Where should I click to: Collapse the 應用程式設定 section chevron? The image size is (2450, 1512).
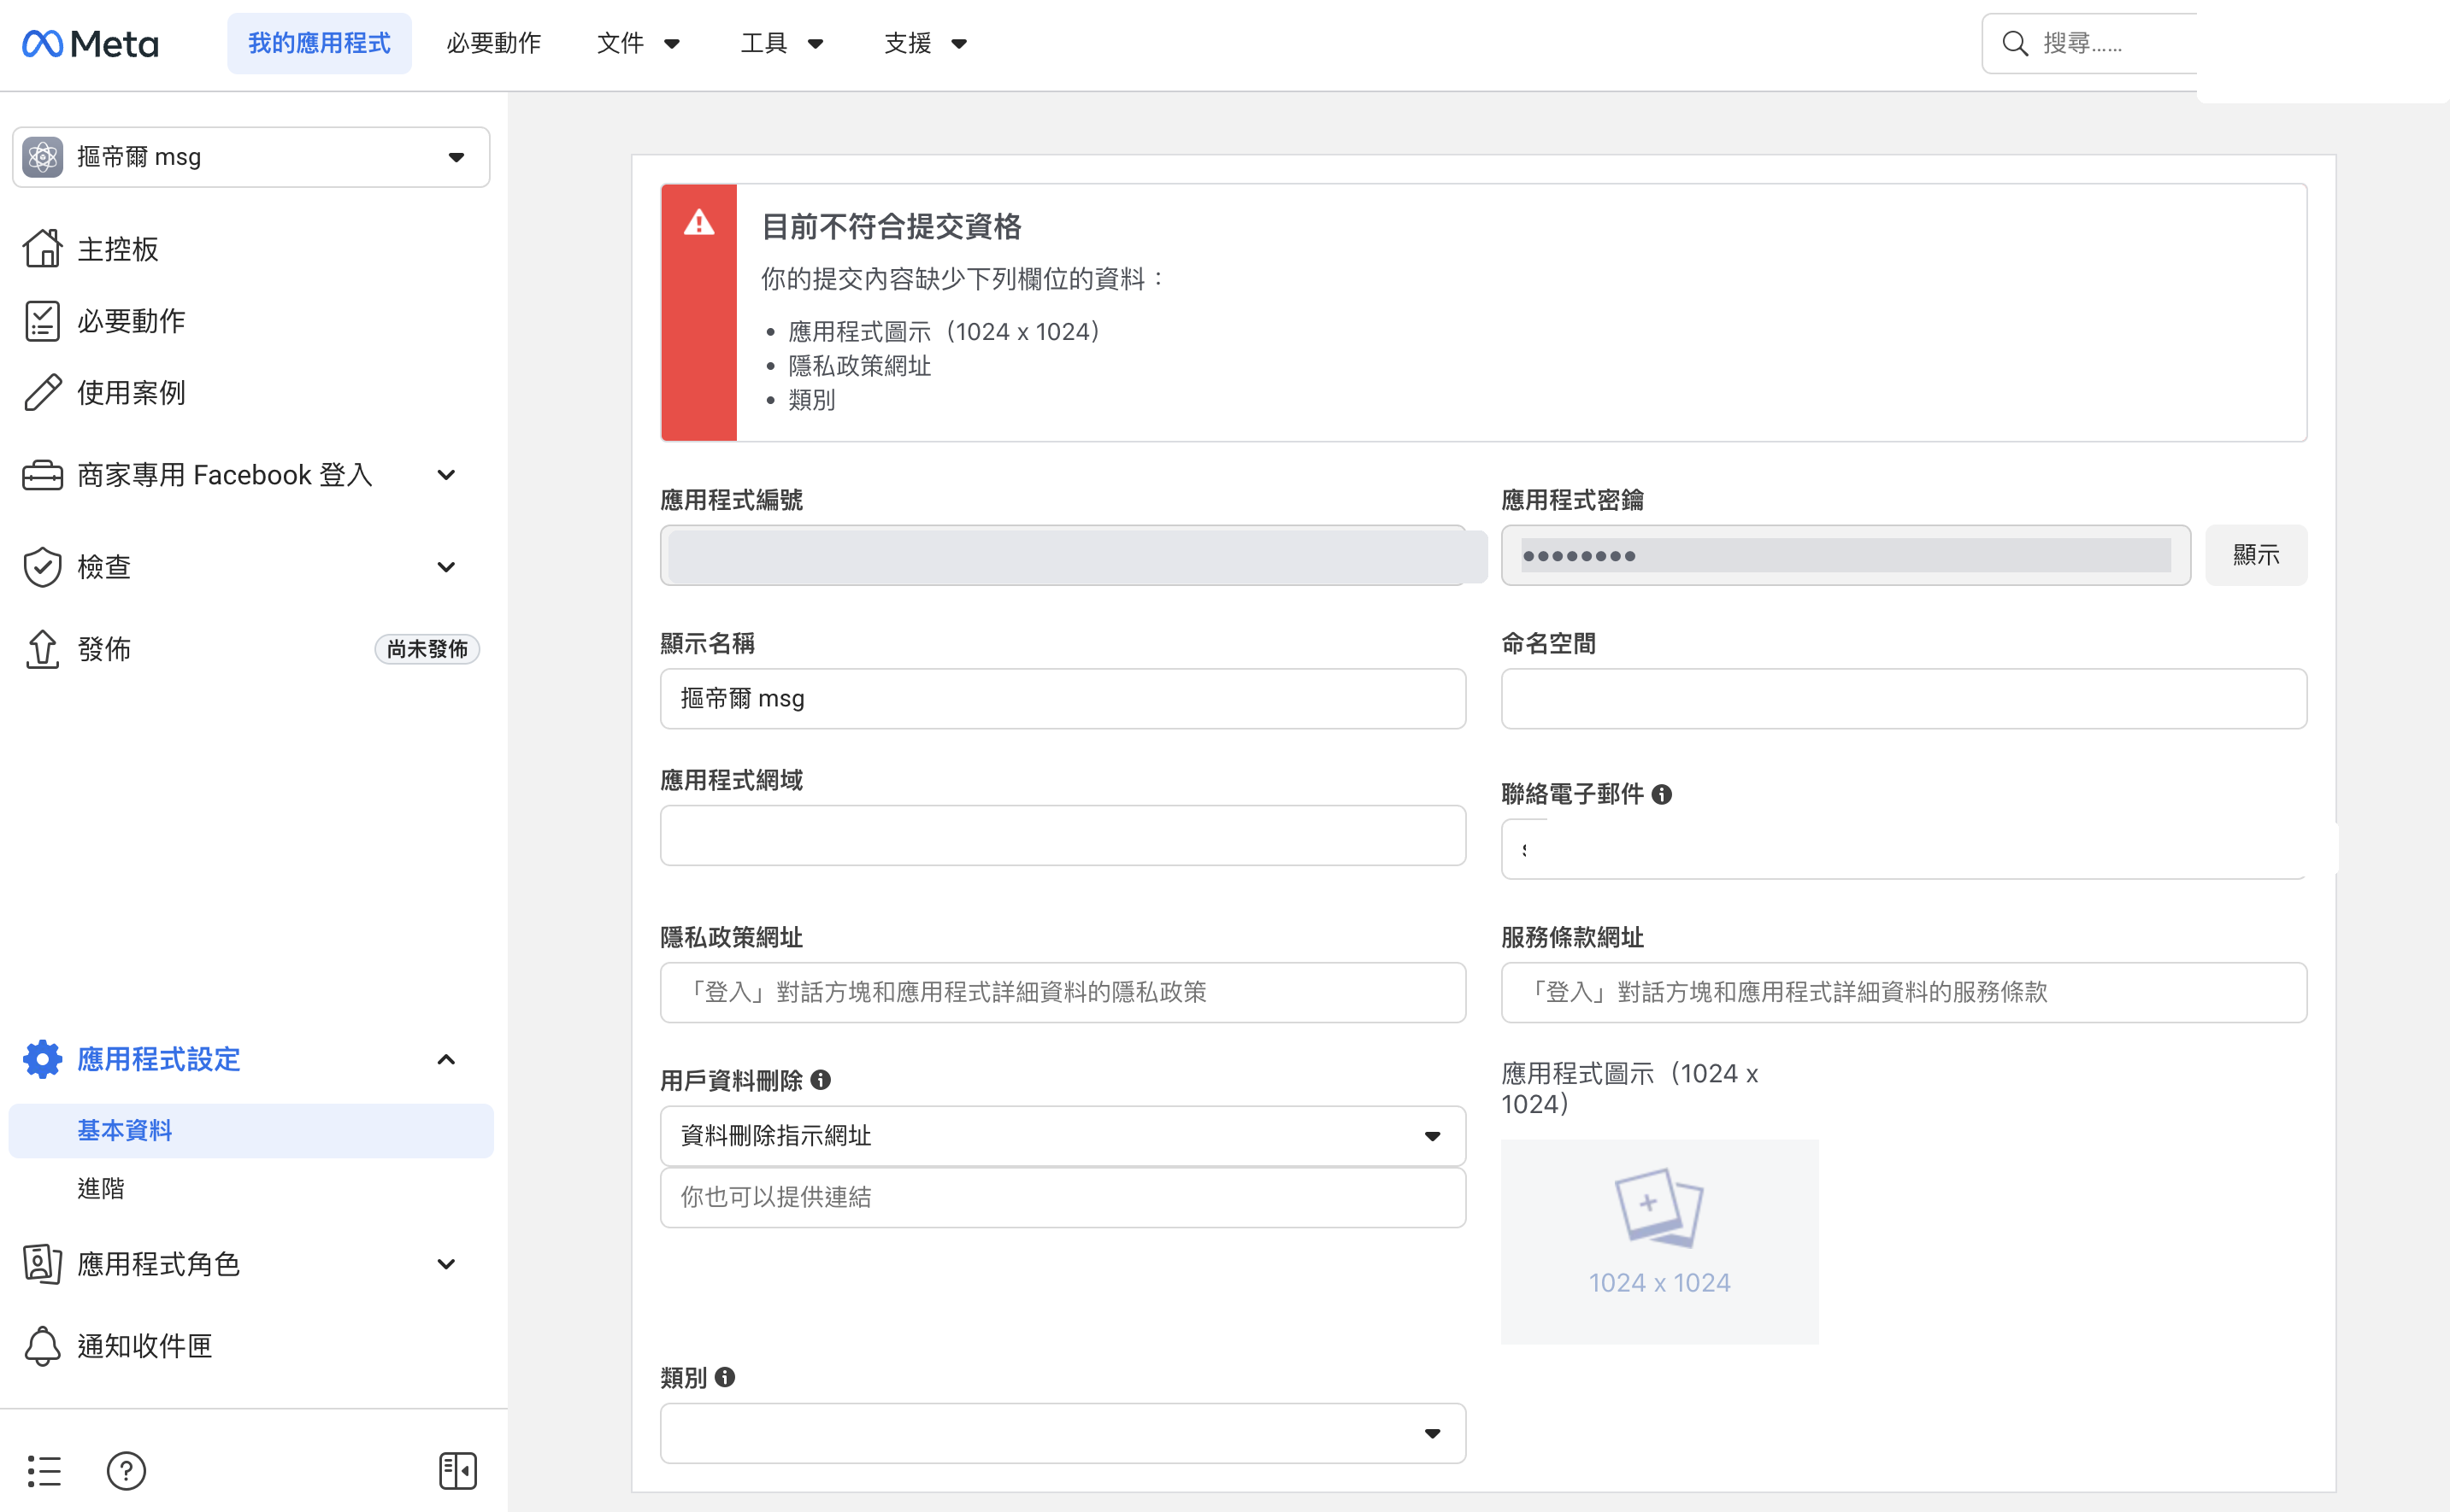coord(446,1058)
